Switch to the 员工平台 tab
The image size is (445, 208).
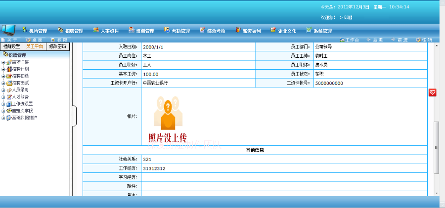tap(34, 46)
